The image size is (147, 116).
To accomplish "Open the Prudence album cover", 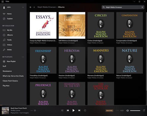I will (x=43, y=94).
